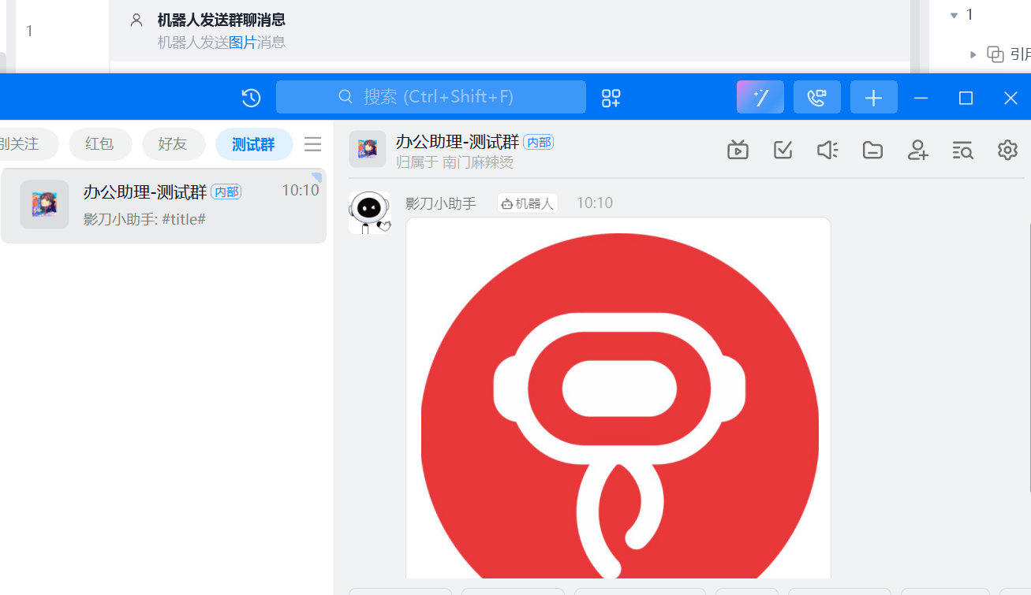The width and height of the screenshot is (1031, 595).
Task: Open group settings gear icon
Action: point(1007,150)
